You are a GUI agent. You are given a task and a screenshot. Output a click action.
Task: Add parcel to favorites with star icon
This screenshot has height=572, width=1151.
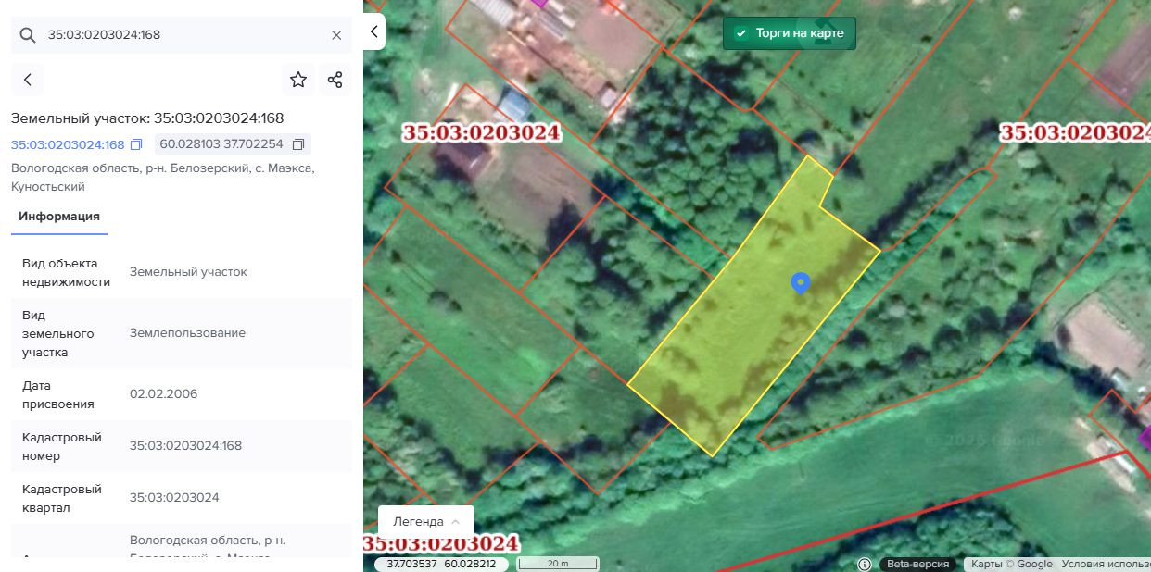(298, 80)
